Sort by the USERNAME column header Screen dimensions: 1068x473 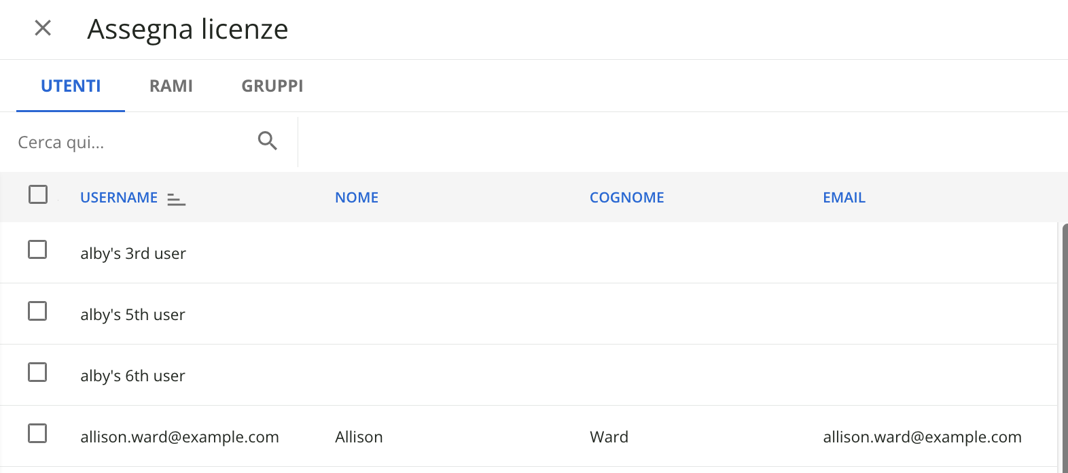pyautogui.click(x=119, y=198)
